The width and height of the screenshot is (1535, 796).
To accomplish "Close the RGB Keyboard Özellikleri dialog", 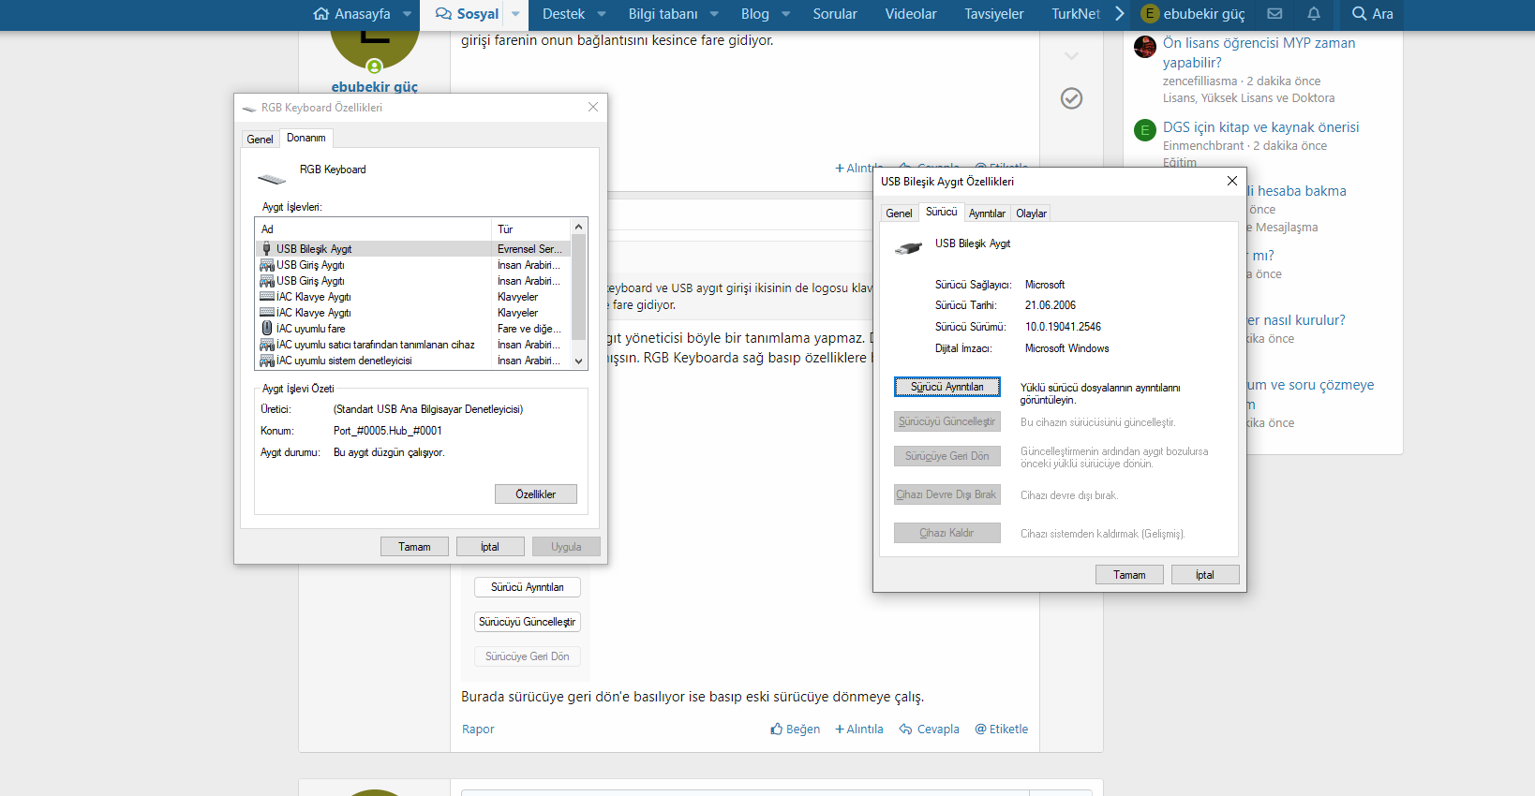I will point(593,107).
